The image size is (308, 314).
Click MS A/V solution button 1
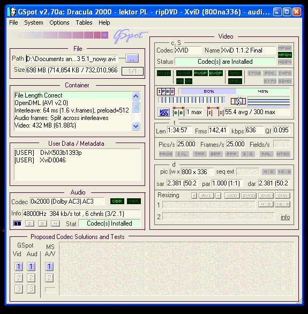coord(49,266)
